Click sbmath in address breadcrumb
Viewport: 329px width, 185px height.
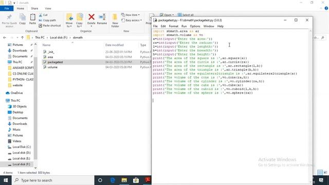coord(78,38)
